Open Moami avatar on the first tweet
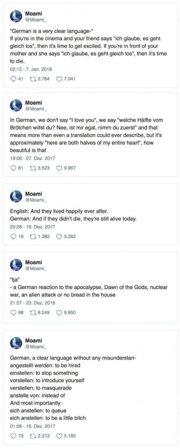Image resolution: width=180 pixels, height=448 pixels. pyautogui.click(x=16, y=16)
